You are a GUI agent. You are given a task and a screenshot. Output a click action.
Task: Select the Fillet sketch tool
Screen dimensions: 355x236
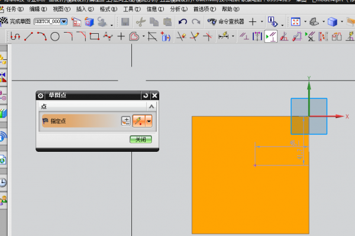[68, 36]
